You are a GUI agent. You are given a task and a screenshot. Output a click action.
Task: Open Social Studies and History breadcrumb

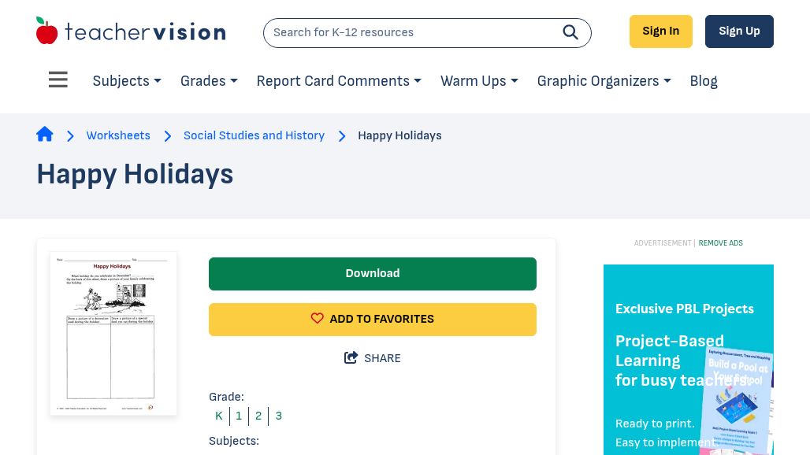(x=254, y=135)
